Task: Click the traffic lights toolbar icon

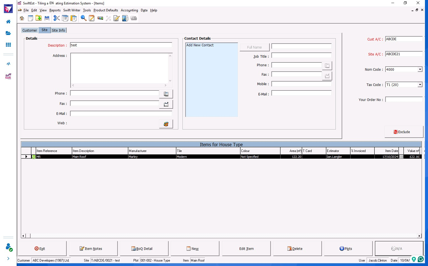Action: coord(100,18)
